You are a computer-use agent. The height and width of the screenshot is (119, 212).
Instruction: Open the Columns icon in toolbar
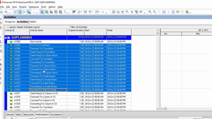[79, 12]
